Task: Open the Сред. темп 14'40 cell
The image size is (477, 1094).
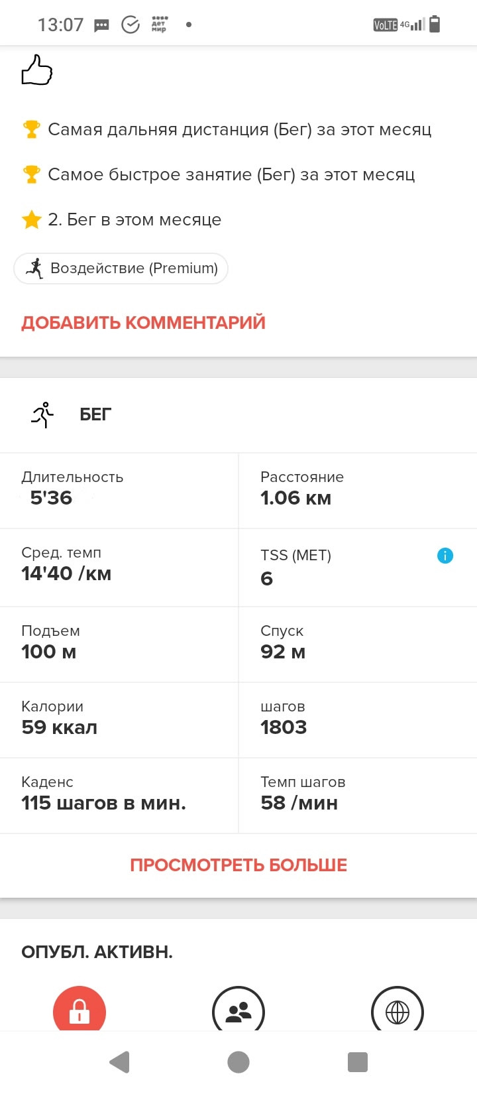Action: 119,568
